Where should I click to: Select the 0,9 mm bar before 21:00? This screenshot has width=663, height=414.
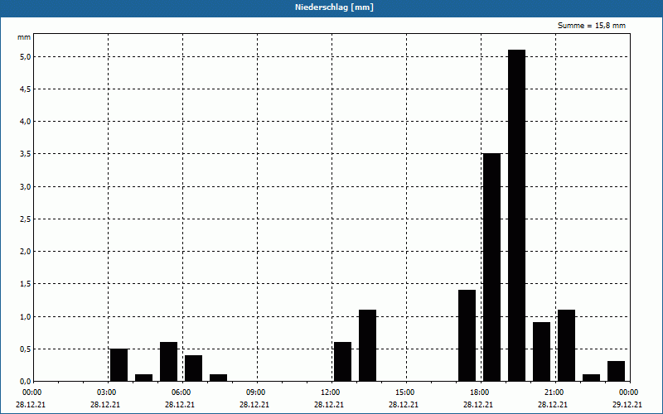click(542, 352)
